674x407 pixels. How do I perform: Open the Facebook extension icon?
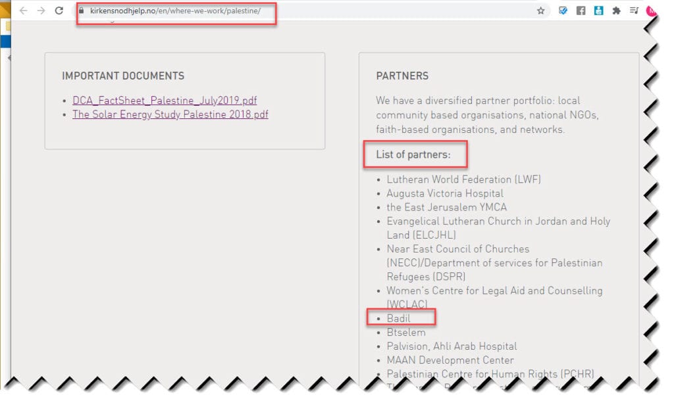pyautogui.click(x=581, y=11)
